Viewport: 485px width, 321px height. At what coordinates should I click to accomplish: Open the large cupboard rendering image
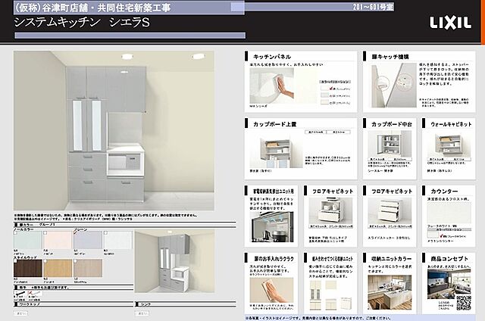(114, 131)
